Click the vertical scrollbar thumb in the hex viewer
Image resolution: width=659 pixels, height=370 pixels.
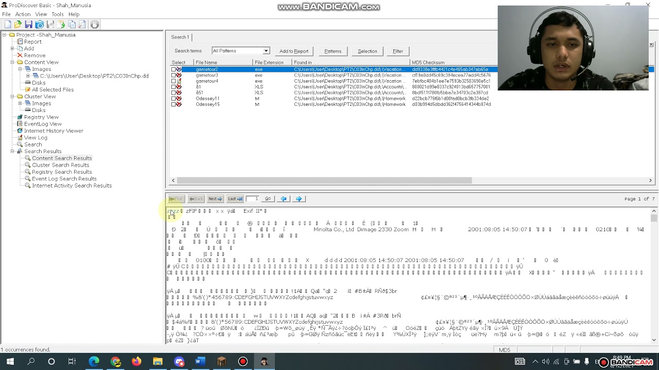(654, 218)
